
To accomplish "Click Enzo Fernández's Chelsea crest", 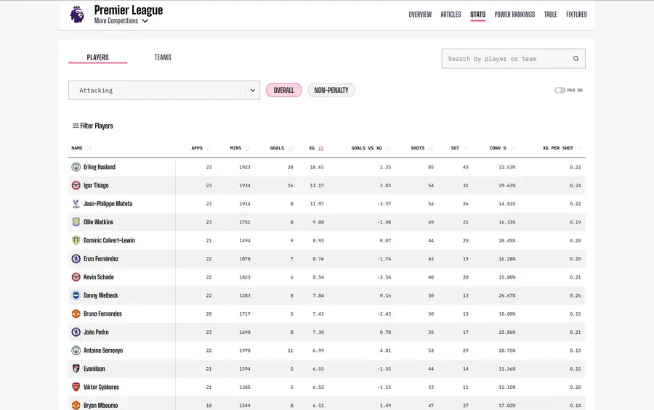I will click(76, 259).
